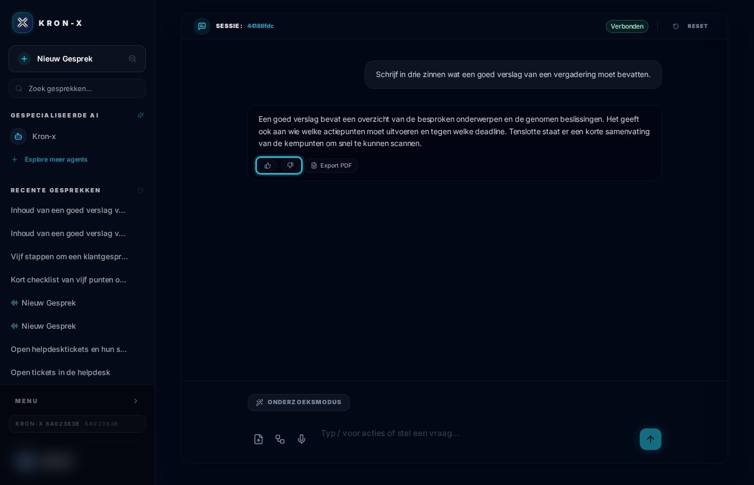The height and width of the screenshot is (485, 754).
Task: Activate the microphone voice input
Action: point(302,439)
